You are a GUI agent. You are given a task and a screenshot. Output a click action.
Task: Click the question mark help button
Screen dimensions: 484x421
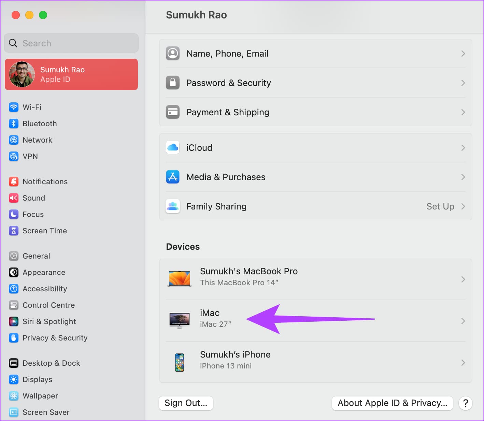click(466, 403)
